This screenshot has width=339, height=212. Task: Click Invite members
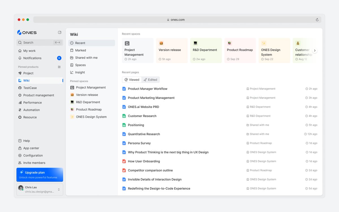click(x=40, y=163)
